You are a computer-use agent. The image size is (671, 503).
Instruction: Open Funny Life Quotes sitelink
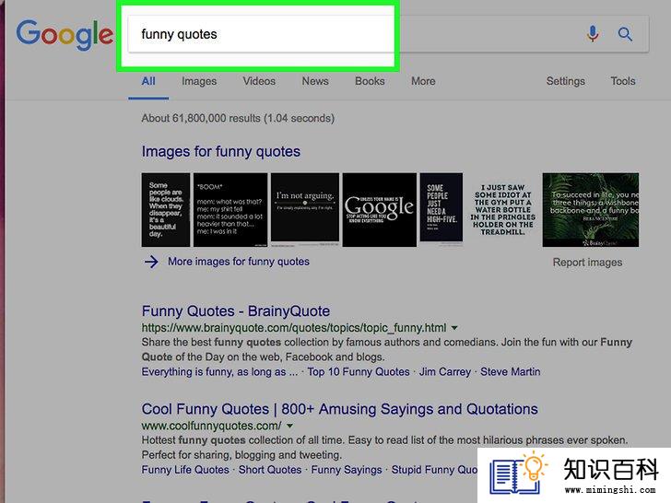(x=185, y=470)
